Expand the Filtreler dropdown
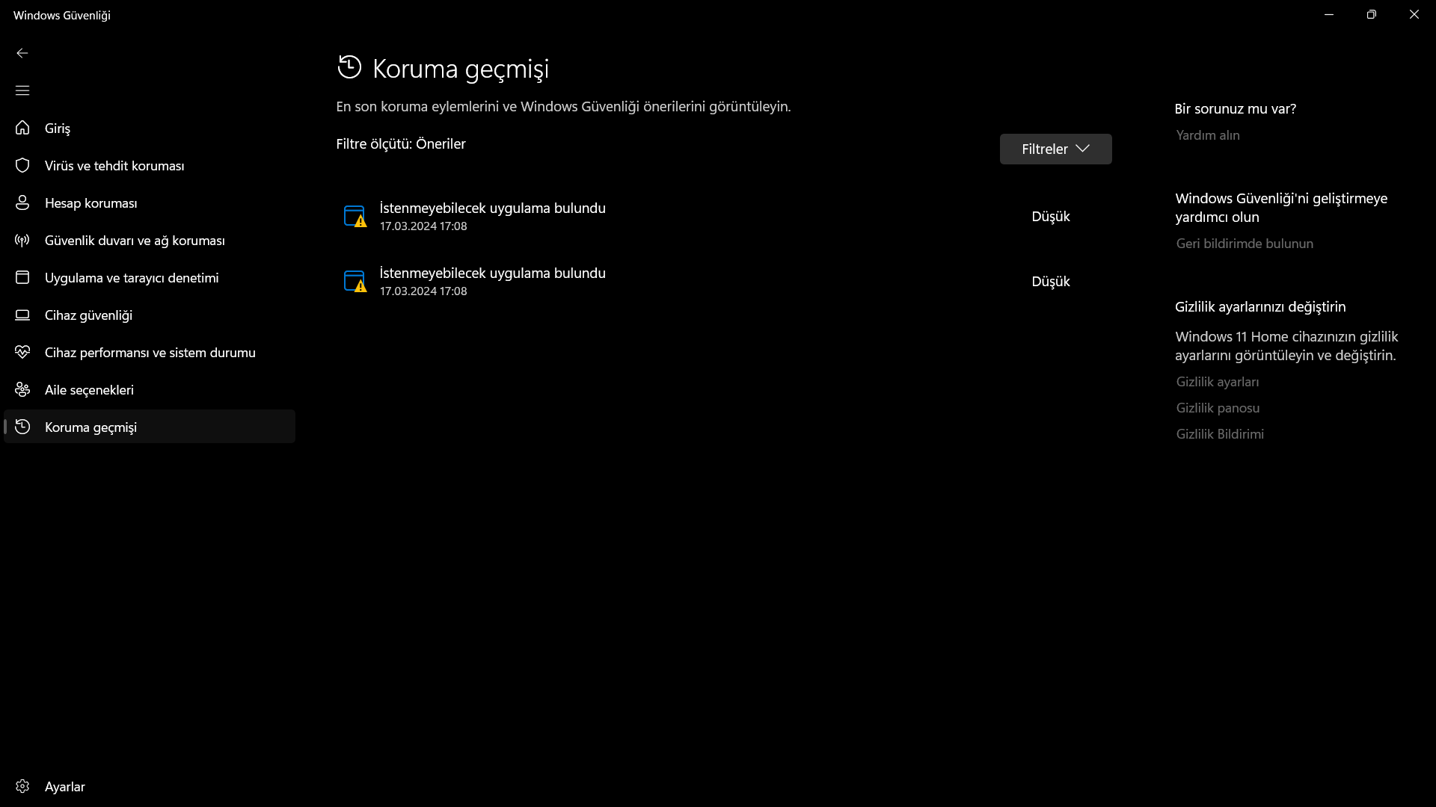The width and height of the screenshot is (1436, 807). pos(1055,149)
